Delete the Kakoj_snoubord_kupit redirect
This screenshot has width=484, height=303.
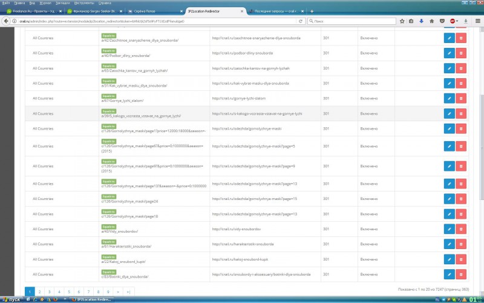coord(461,259)
